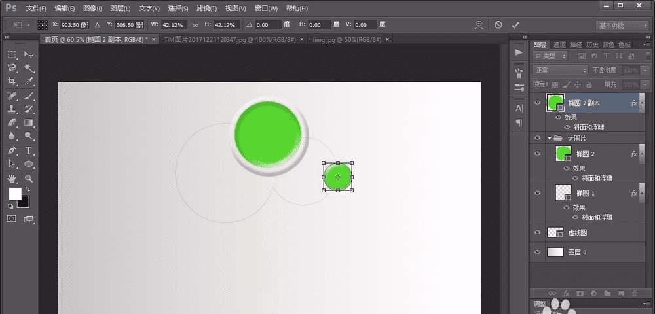Select the Eraser tool
The image size is (655, 314).
[x=12, y=122]
